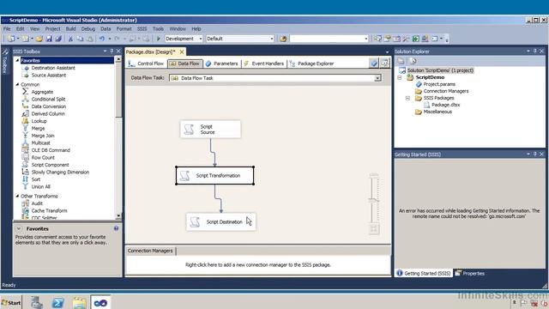Viewport: 549px width, 309px height.
Task: Select the Script Destination component
Action: point(221,221)
